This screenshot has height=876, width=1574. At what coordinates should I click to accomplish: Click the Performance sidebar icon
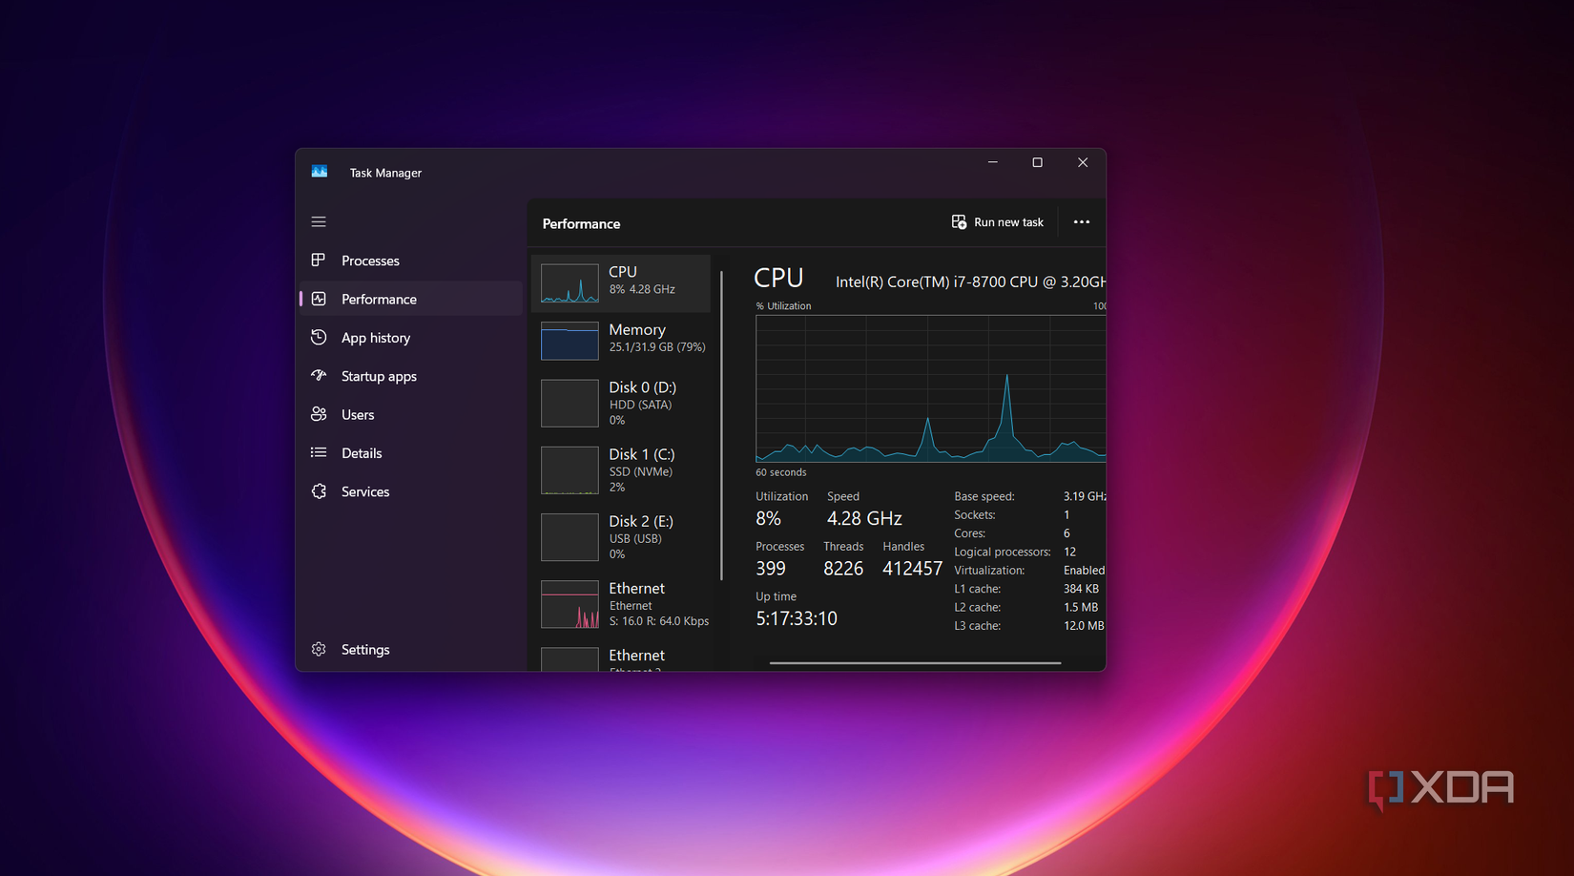tap(319, 299)
